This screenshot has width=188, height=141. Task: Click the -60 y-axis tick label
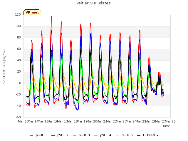pyautogui.click(x=18, y=117)
